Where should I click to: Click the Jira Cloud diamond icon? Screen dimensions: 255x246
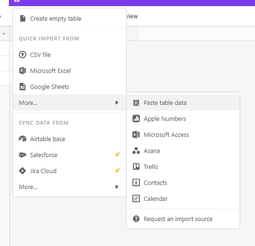point(23,171)
